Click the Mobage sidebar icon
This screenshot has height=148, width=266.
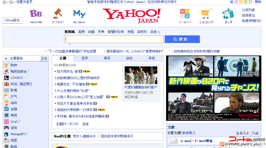click(x=7, y=134)
